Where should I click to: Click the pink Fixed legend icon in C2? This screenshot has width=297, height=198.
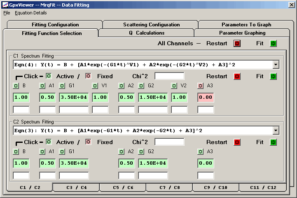pos(88,142)
